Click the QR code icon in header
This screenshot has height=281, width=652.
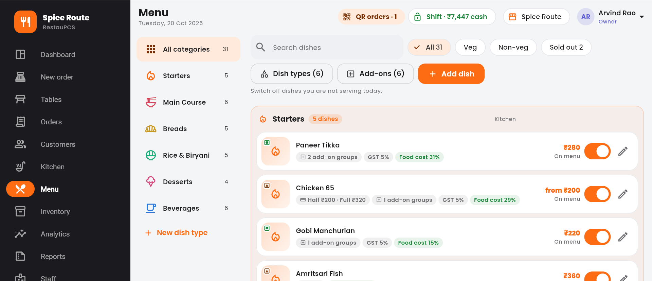pos(347,17)
